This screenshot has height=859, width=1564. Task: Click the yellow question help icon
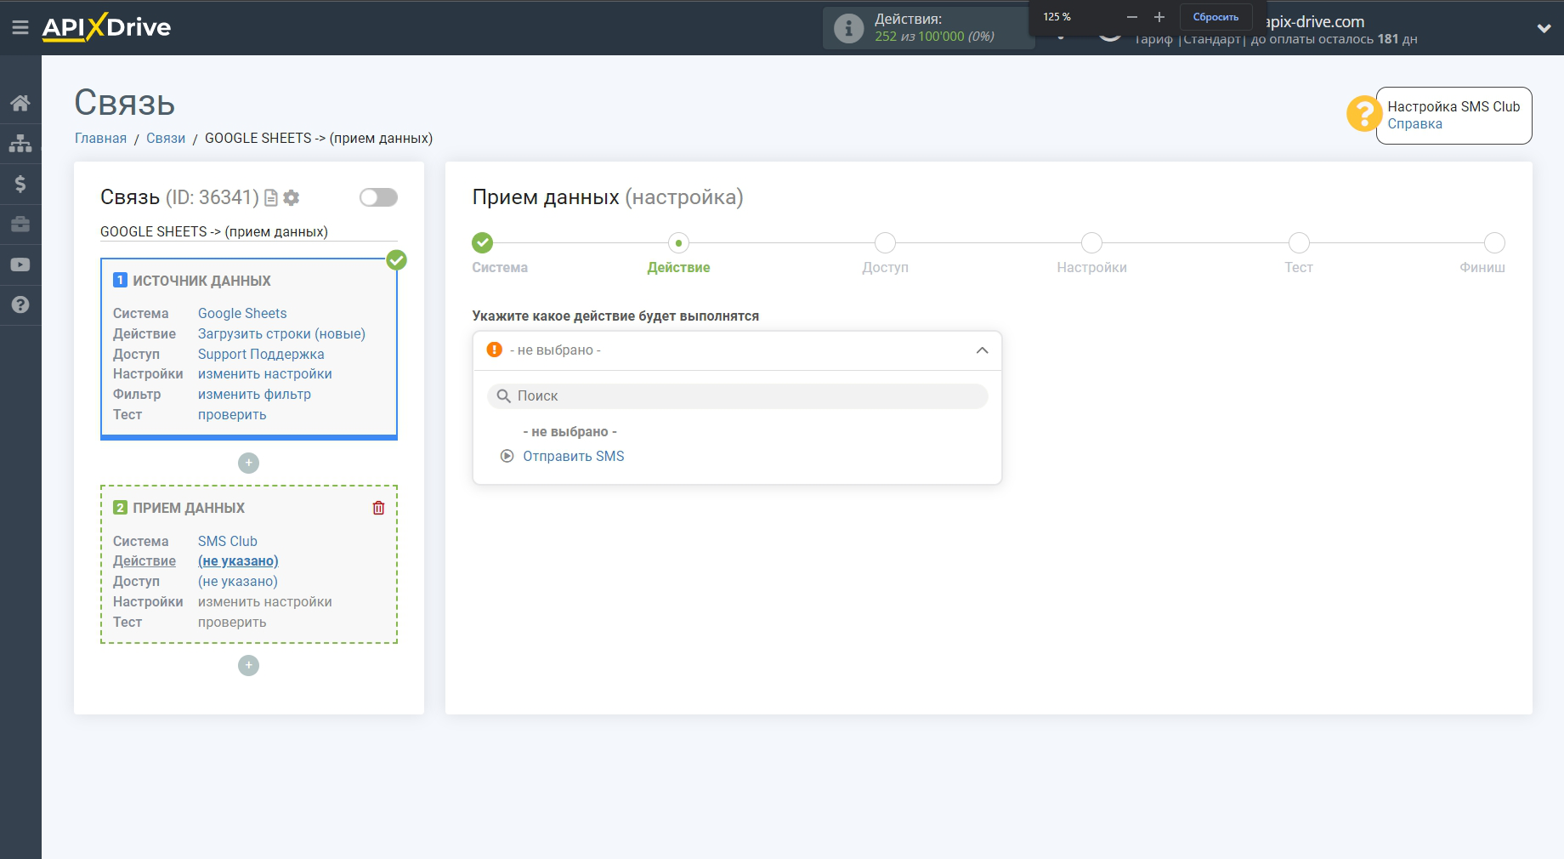coord(1363,113)
